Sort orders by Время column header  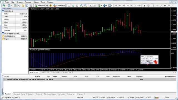[x=38, y=76]
